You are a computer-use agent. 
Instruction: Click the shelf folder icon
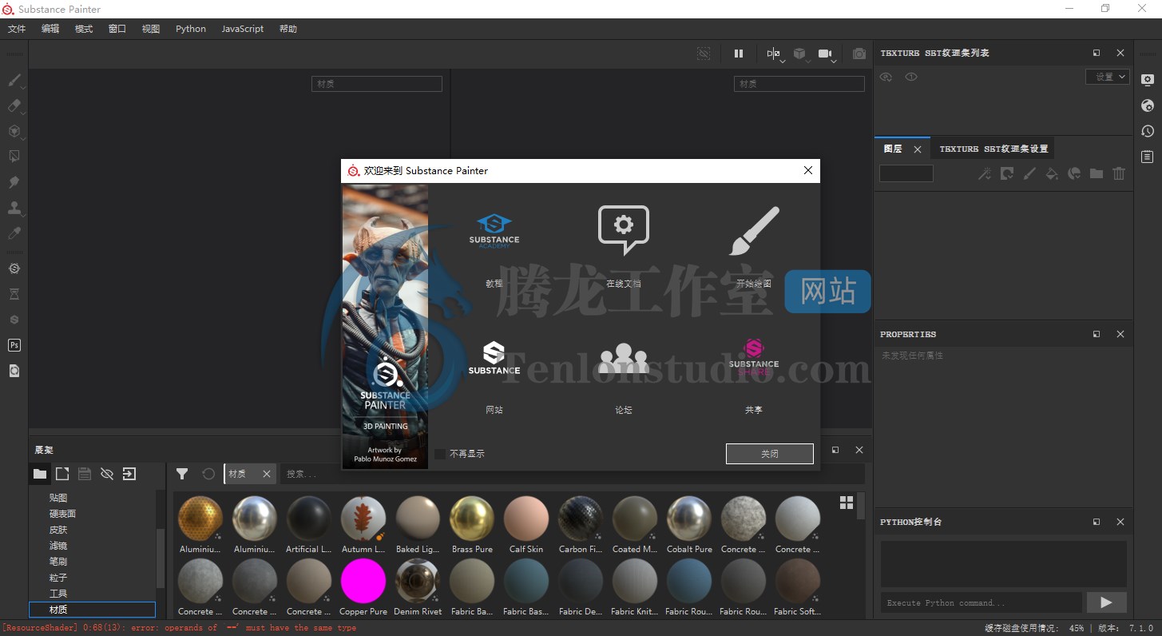40,474
